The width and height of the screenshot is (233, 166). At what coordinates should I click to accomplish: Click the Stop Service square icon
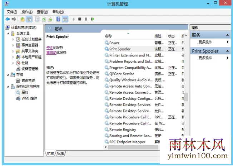pyautogui.click(x=80, y=19)
